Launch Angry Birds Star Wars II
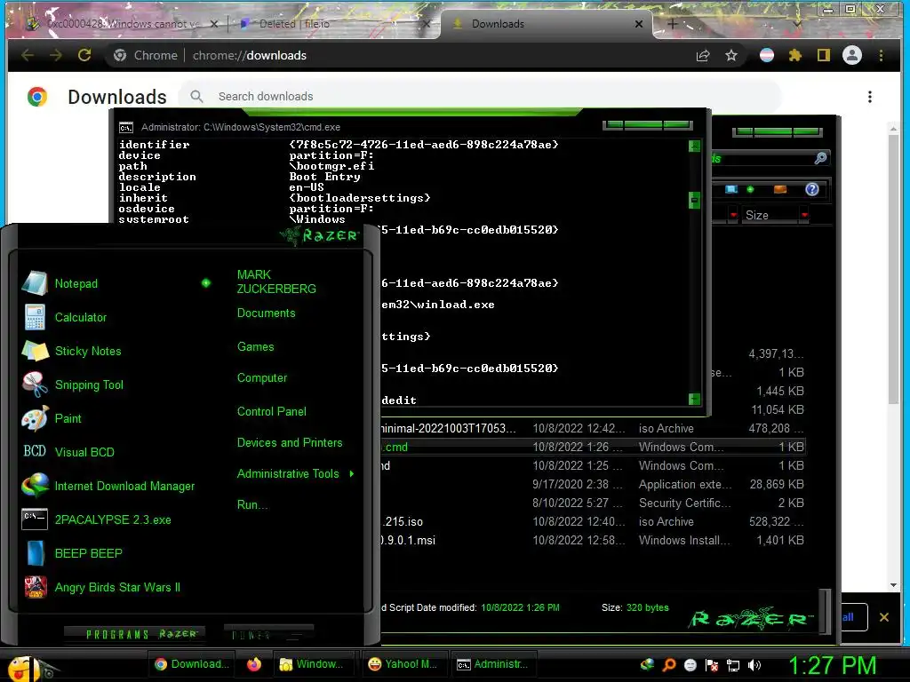 click(117, 587)
